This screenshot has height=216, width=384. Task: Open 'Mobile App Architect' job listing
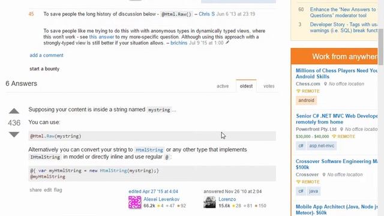[337, 209]
